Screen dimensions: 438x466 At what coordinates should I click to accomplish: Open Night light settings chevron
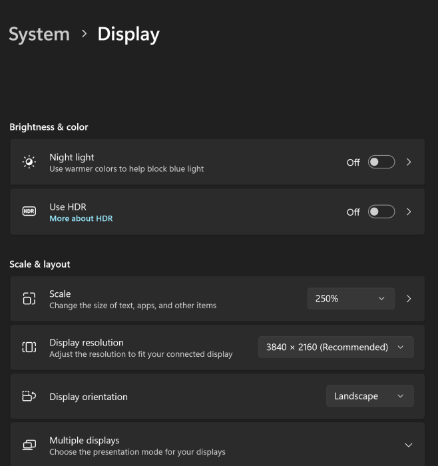point(409,162)
